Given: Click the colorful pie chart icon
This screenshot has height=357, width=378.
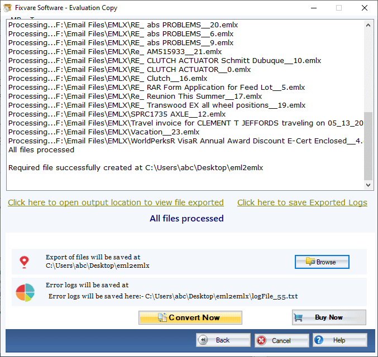Looking at the screenshot, I should (25, 292).
